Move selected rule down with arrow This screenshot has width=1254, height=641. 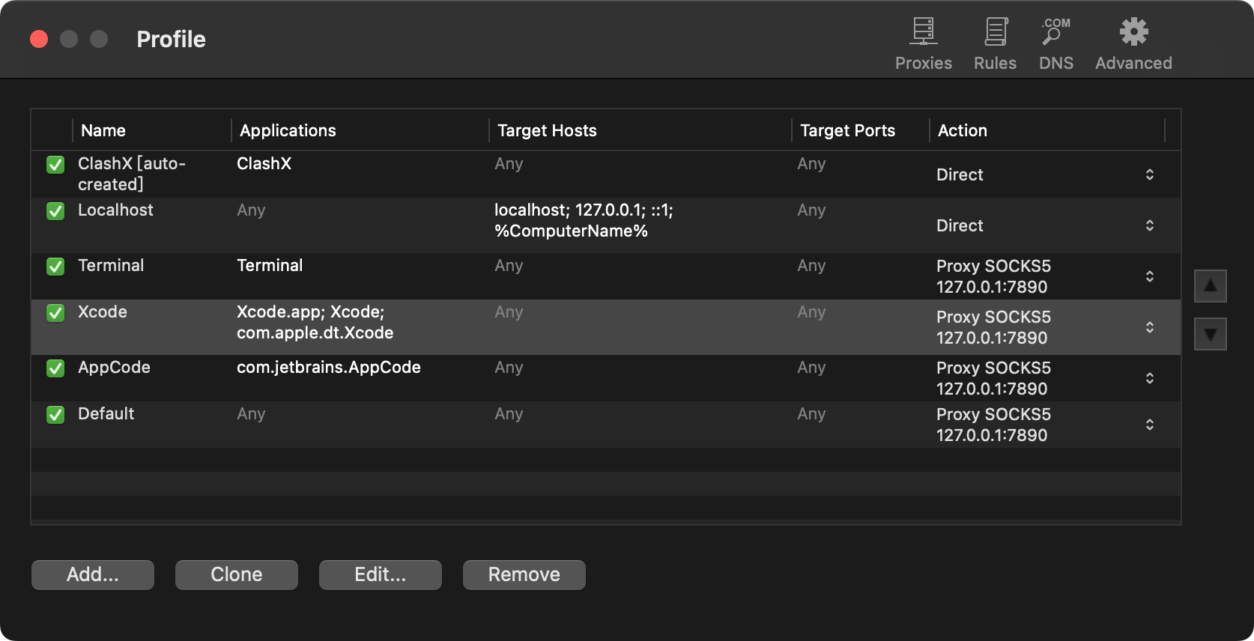pos(1210,334)
